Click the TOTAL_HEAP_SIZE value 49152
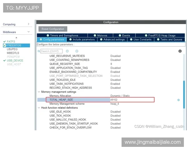187x150 pixels. (114, 100)
